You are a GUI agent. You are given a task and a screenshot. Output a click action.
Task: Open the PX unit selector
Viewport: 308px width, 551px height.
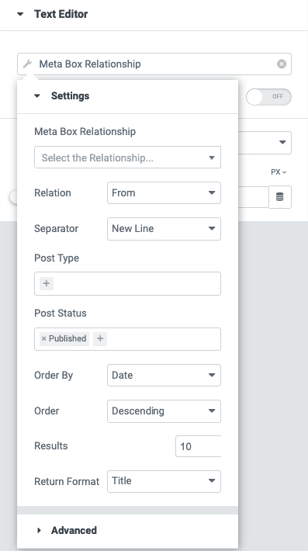point(279,172)
